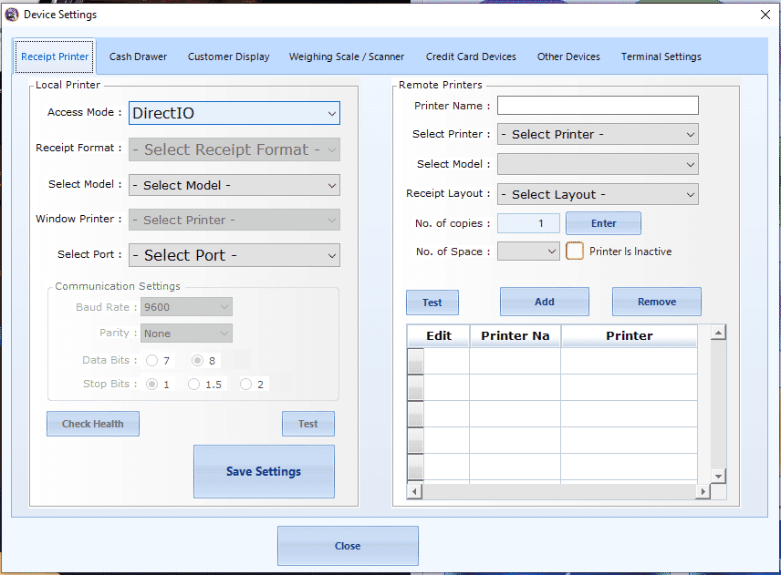Select the 7 Data Bits radio button
This screenshot has height=575, width=781.
(x=151, y=361)
